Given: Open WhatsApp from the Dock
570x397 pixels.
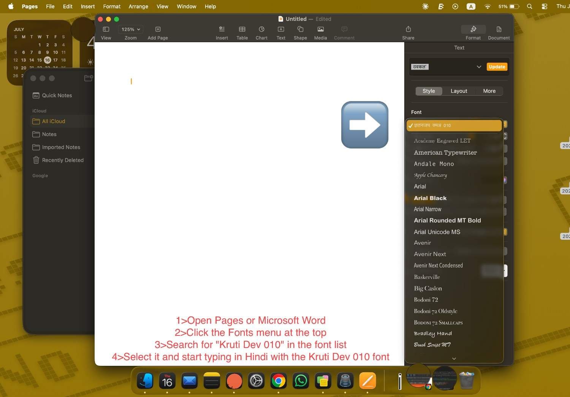Looking at the screenshot, I should pyautogui.click(x=301, y=380).
